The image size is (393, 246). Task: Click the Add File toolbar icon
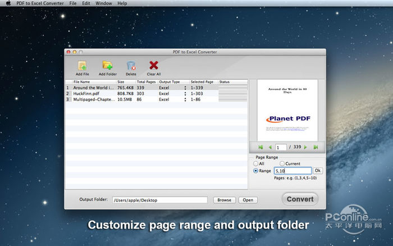(83, 66)
